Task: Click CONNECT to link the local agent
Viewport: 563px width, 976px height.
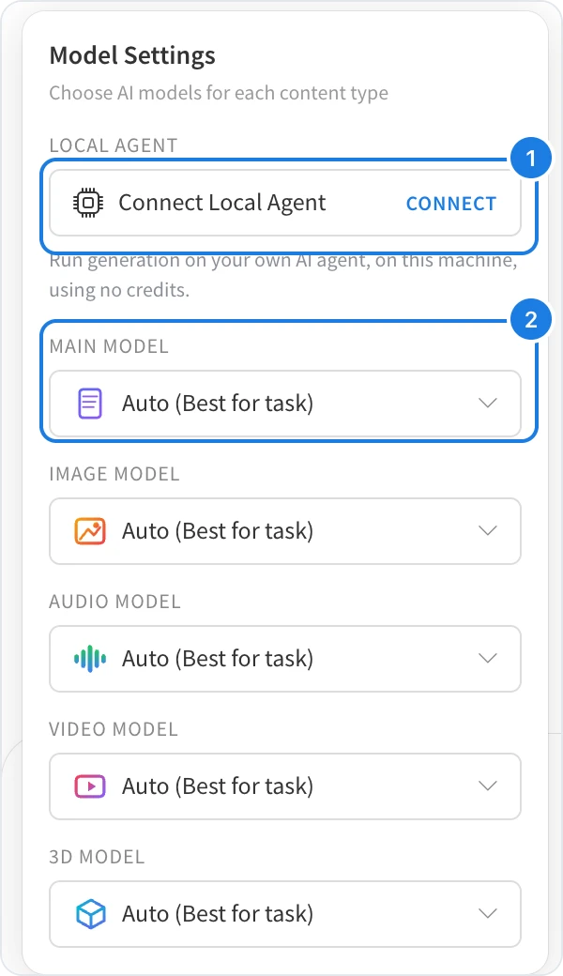Action: point(451,204)
